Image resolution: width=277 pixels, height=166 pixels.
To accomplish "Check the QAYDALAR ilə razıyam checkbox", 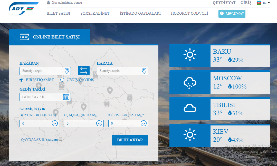I will pos(61,139).
